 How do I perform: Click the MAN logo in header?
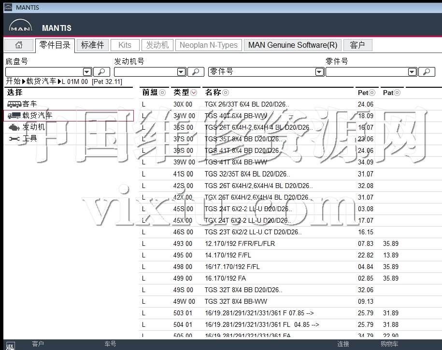pyautogui.click(x=20, y=28)
